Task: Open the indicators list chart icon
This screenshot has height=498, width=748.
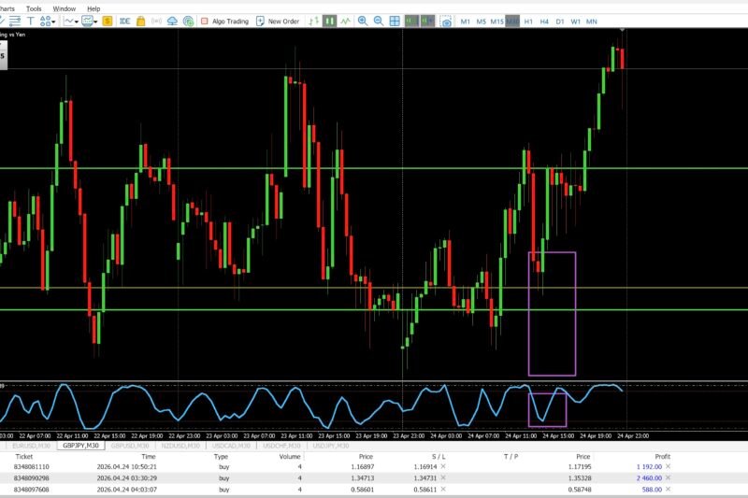Action: 87,21
